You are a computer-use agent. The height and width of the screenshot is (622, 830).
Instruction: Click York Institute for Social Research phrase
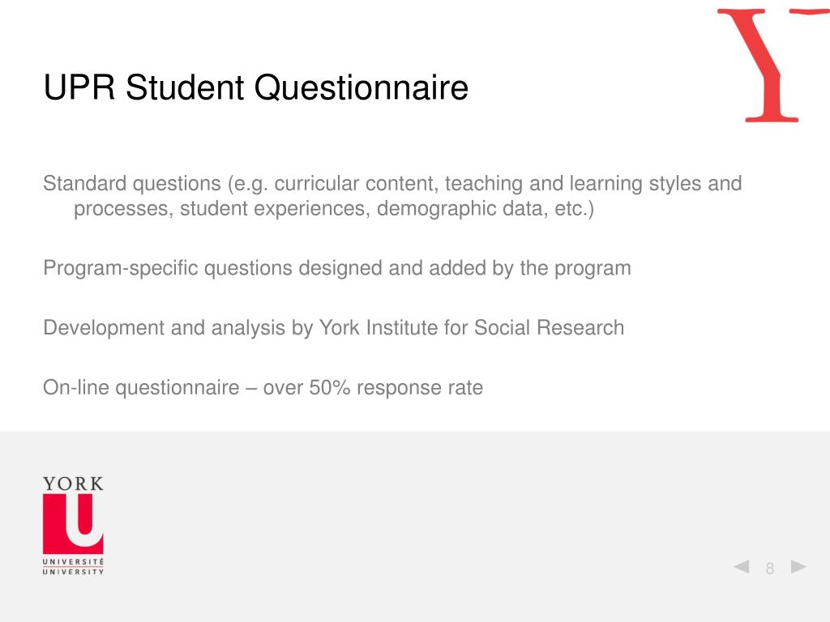[x=472, y=328]
